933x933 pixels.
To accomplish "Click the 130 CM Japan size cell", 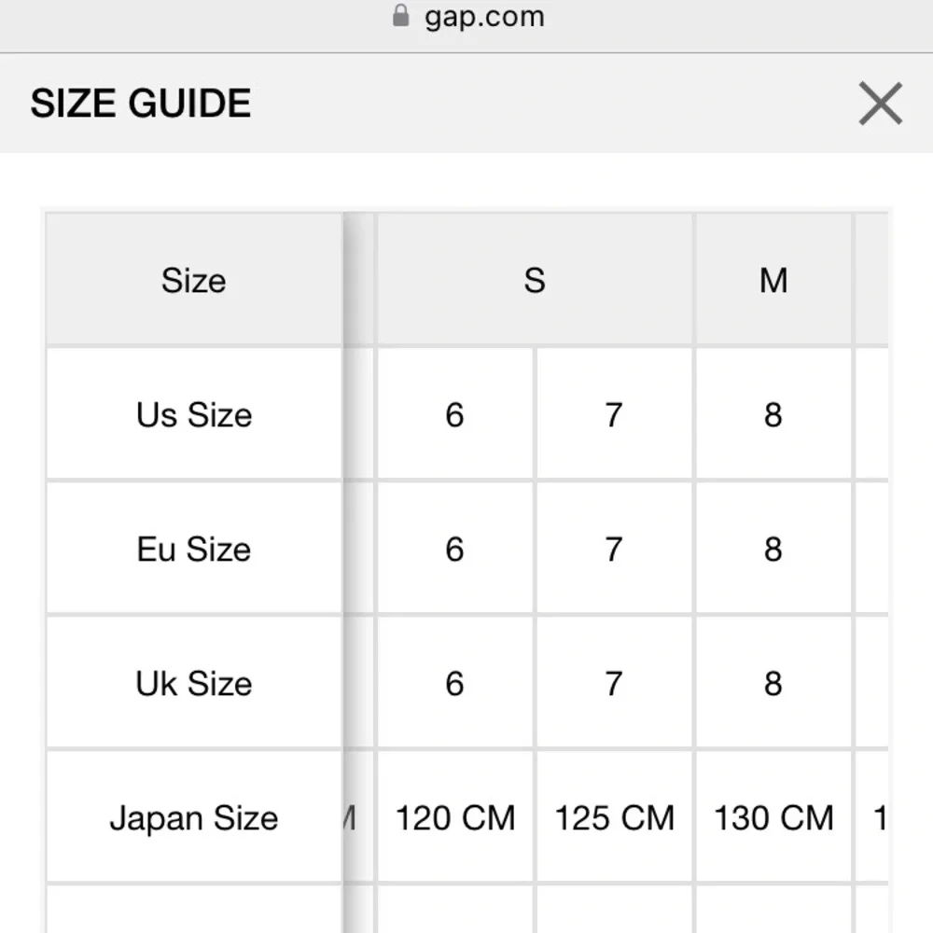I will pos(773,817).
